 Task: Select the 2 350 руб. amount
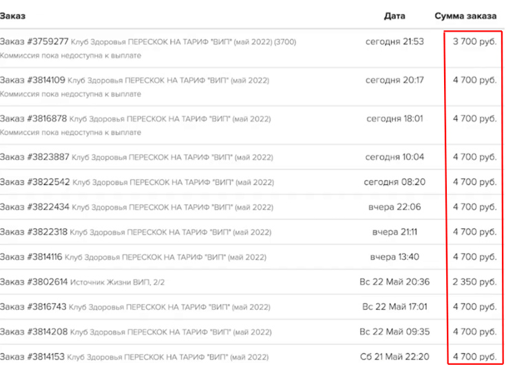474,282
